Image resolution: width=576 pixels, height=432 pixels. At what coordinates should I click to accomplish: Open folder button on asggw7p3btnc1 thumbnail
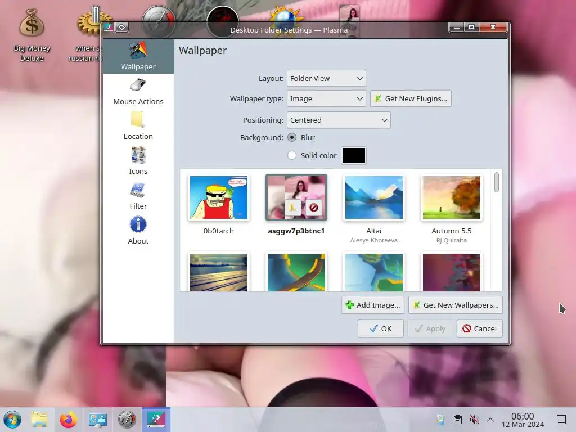(292, 208)
